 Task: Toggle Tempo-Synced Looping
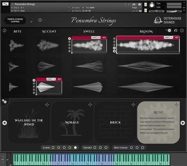[15, 20]
